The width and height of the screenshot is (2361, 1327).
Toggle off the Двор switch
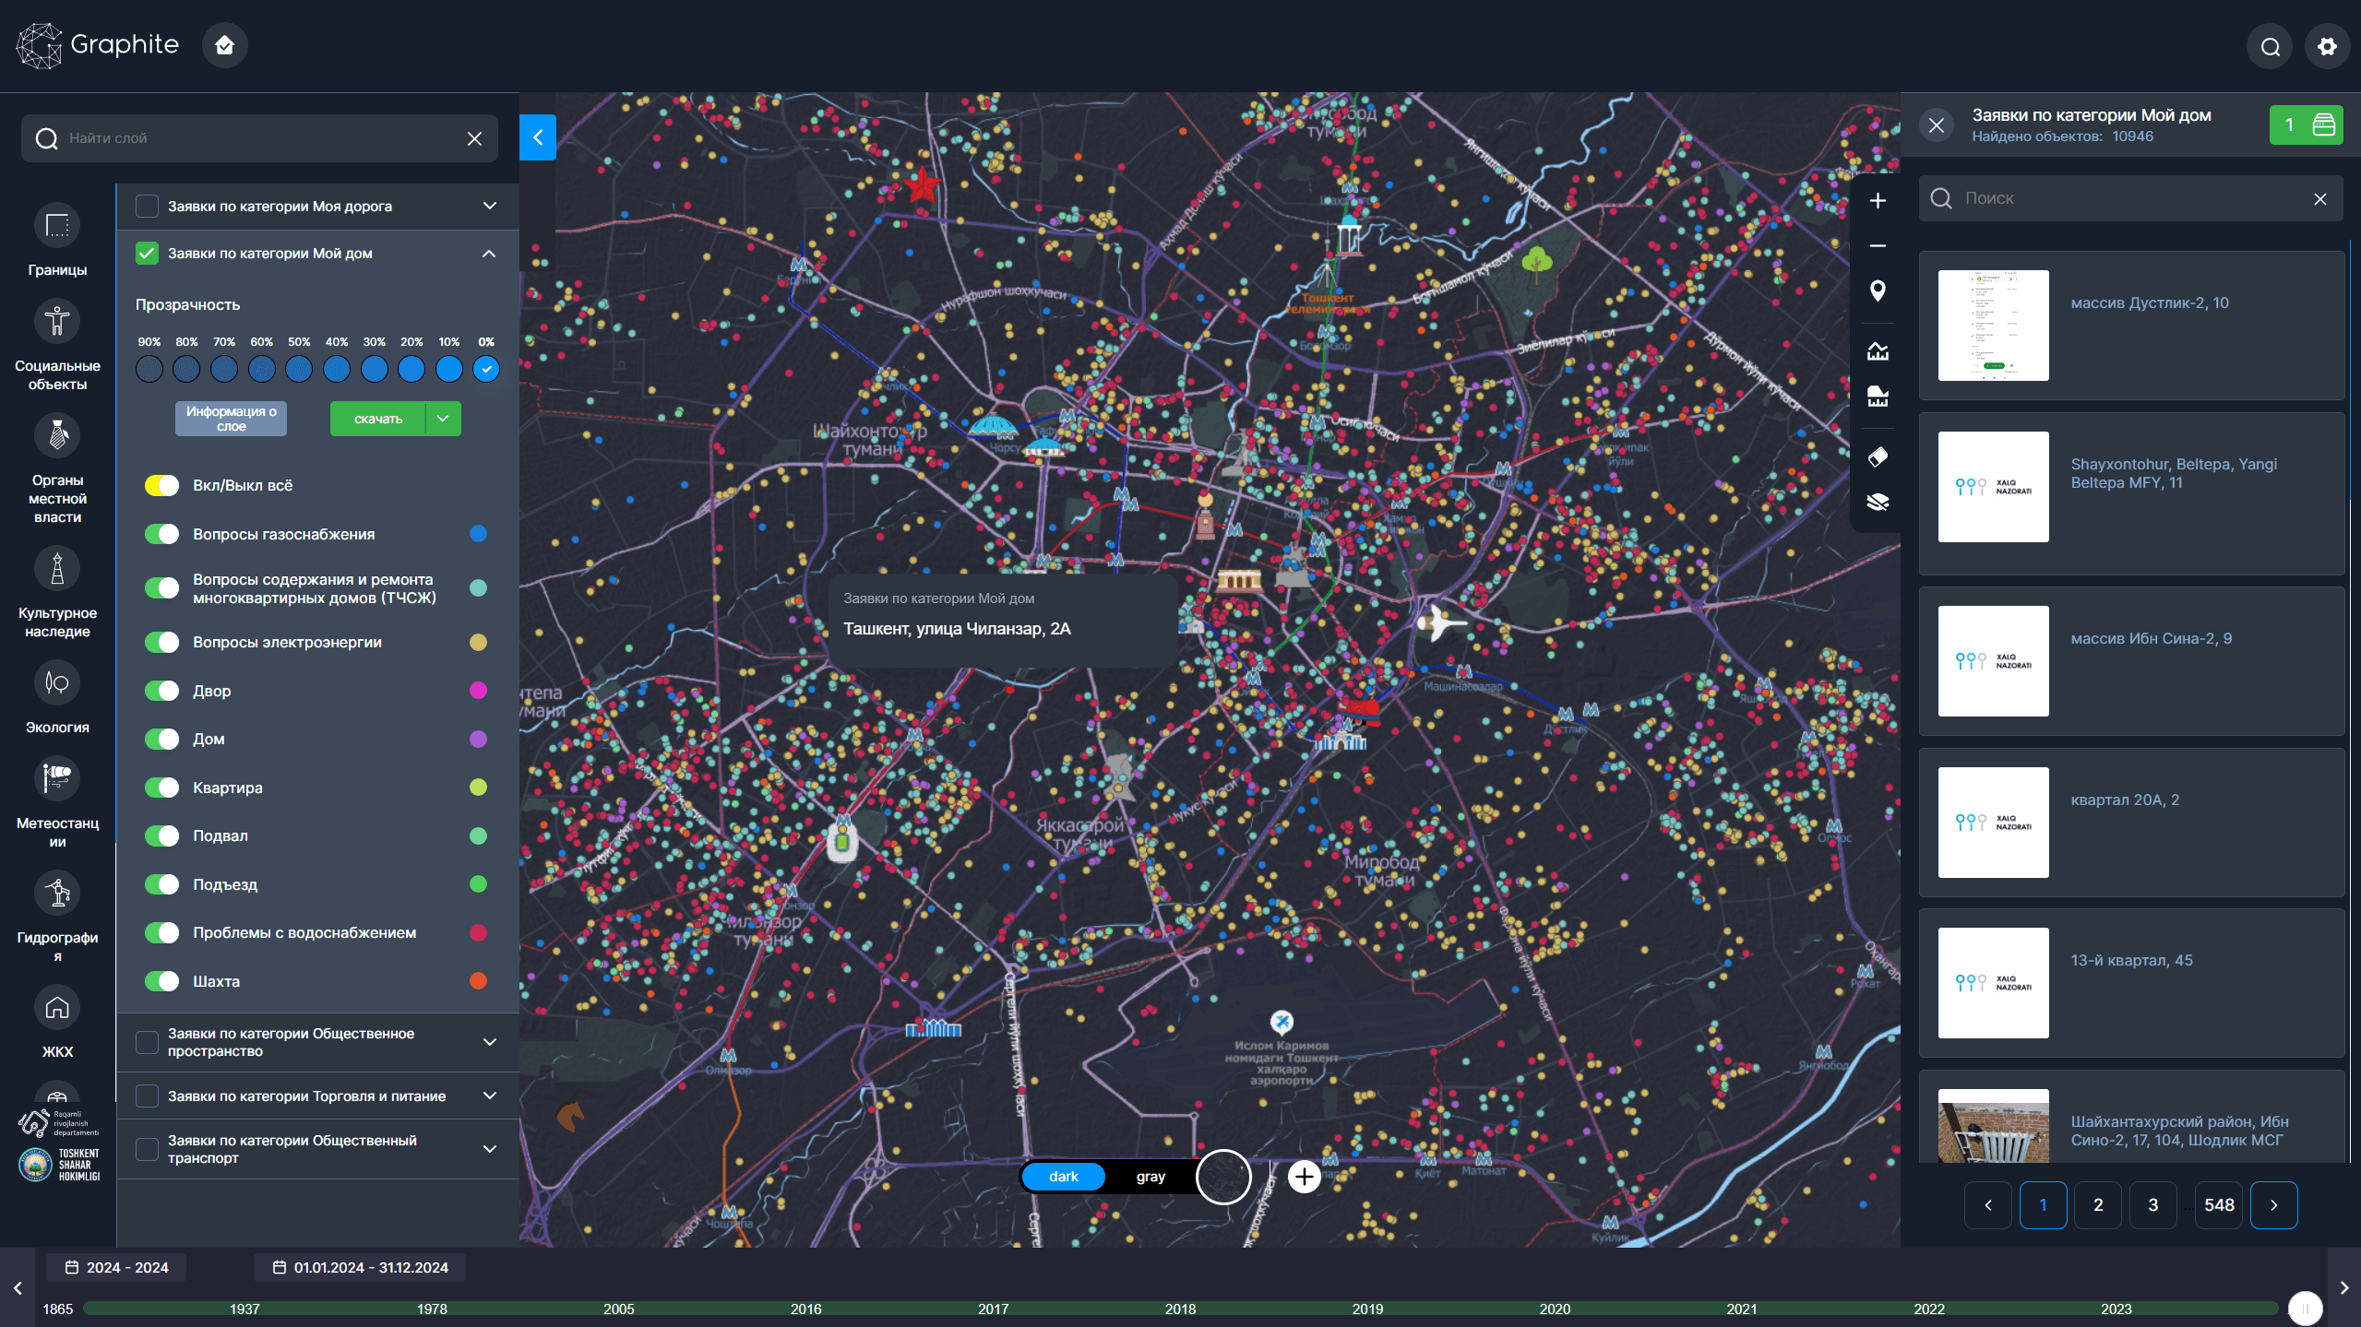162,691
